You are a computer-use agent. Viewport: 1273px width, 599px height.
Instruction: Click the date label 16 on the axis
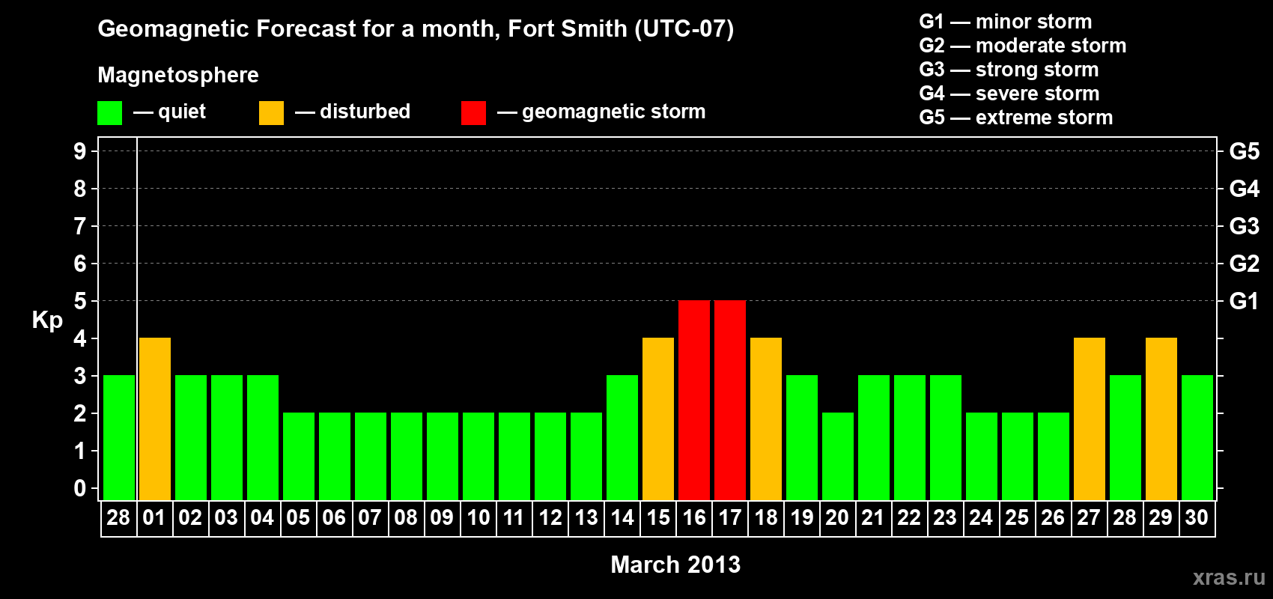[x=694, y=517]
